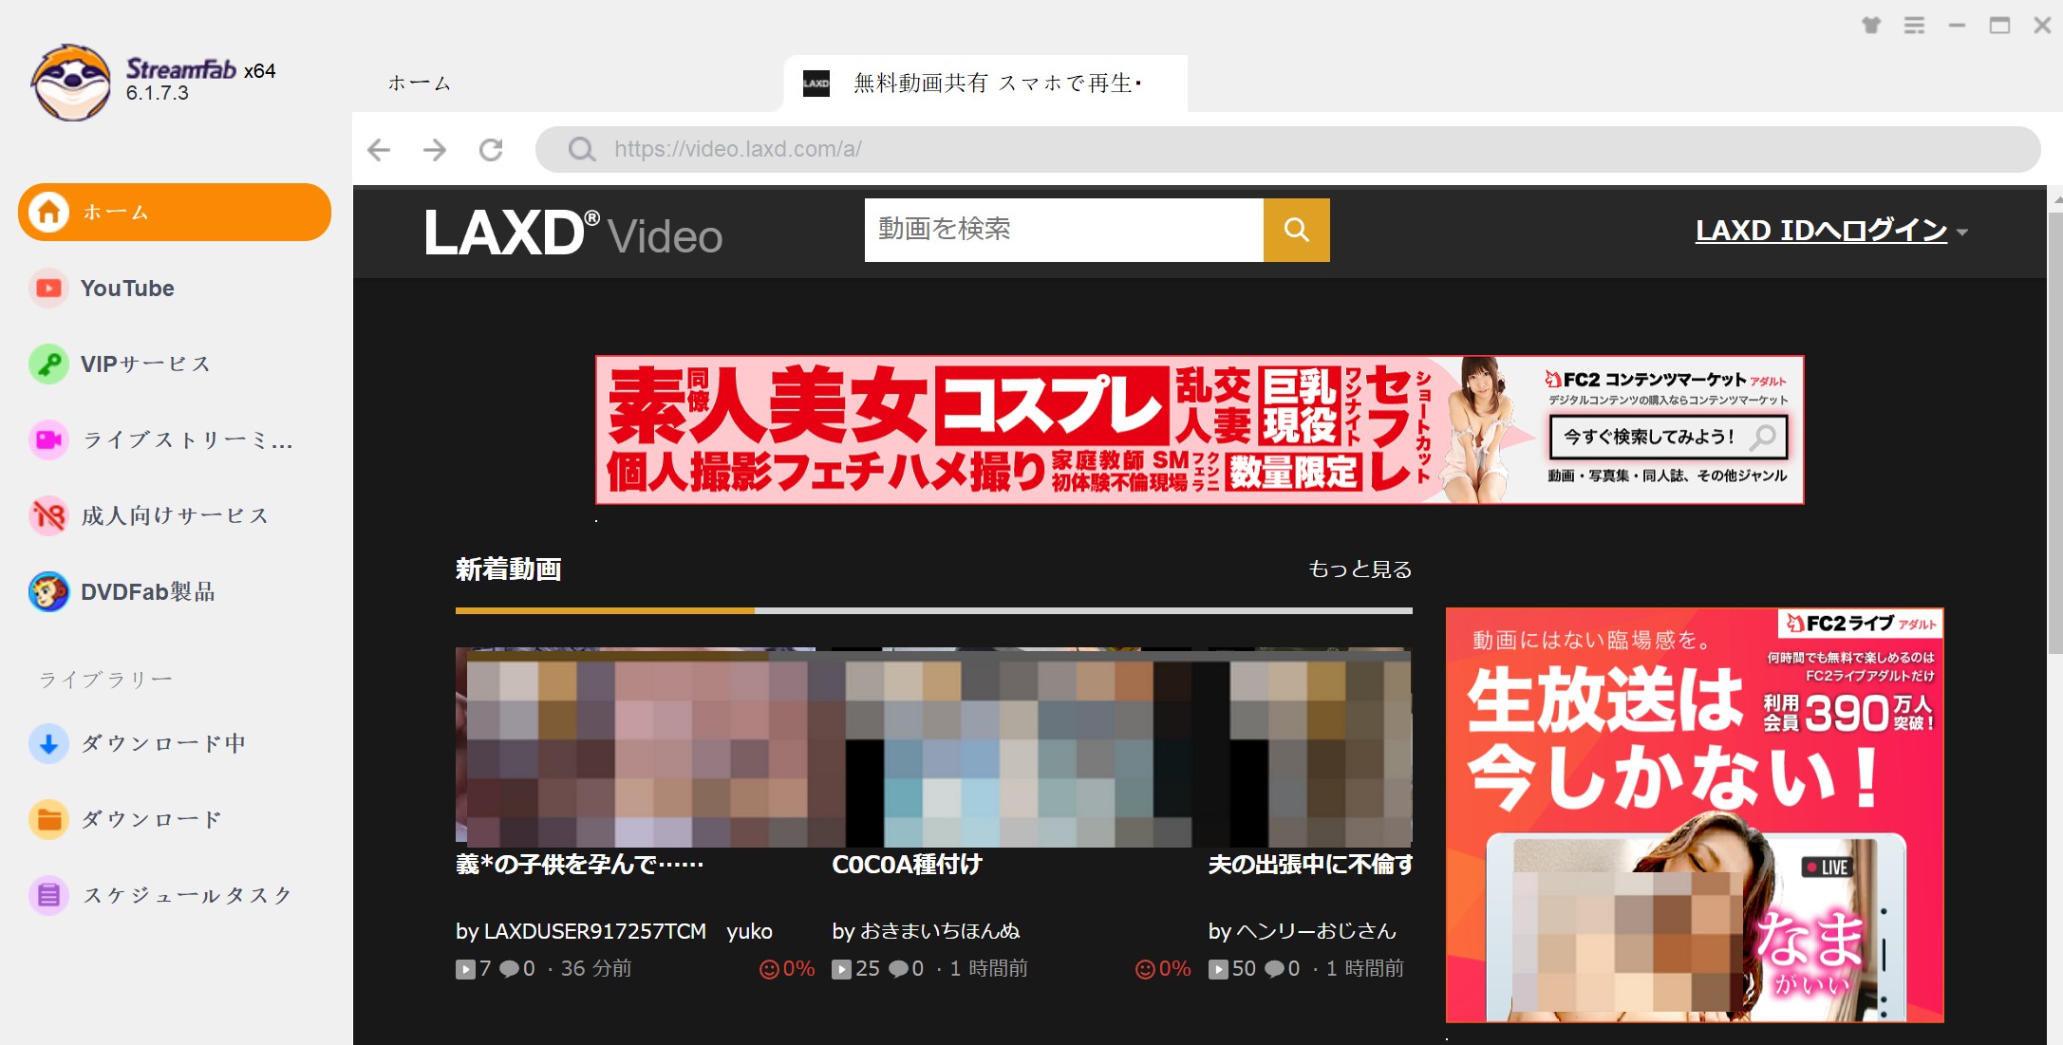Click the FC2ライブ side advertisement
The width and height of the screenshot is (2063, 1045).
[1695, 815]
